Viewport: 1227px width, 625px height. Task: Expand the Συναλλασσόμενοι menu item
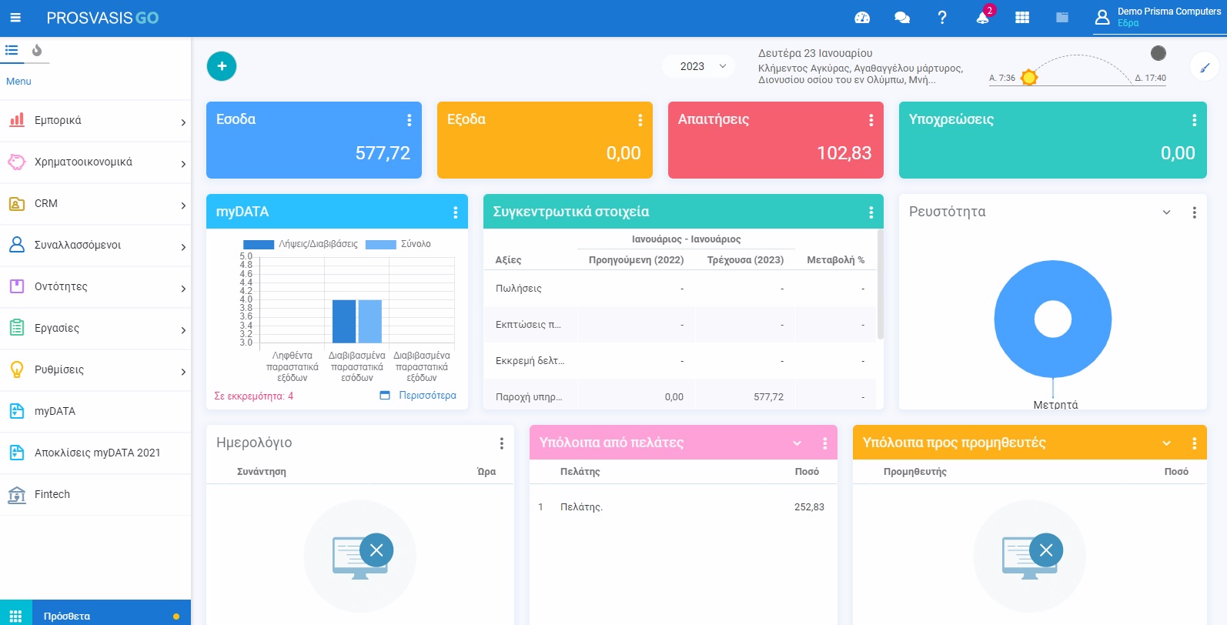95,246
